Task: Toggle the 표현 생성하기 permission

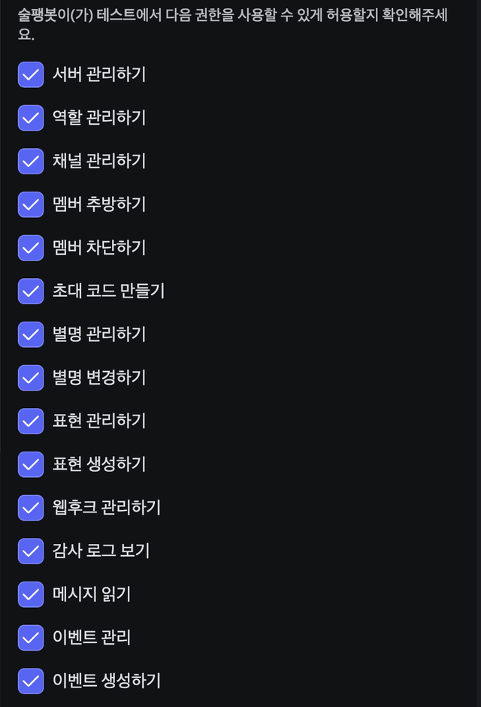Action: (31, 464)
